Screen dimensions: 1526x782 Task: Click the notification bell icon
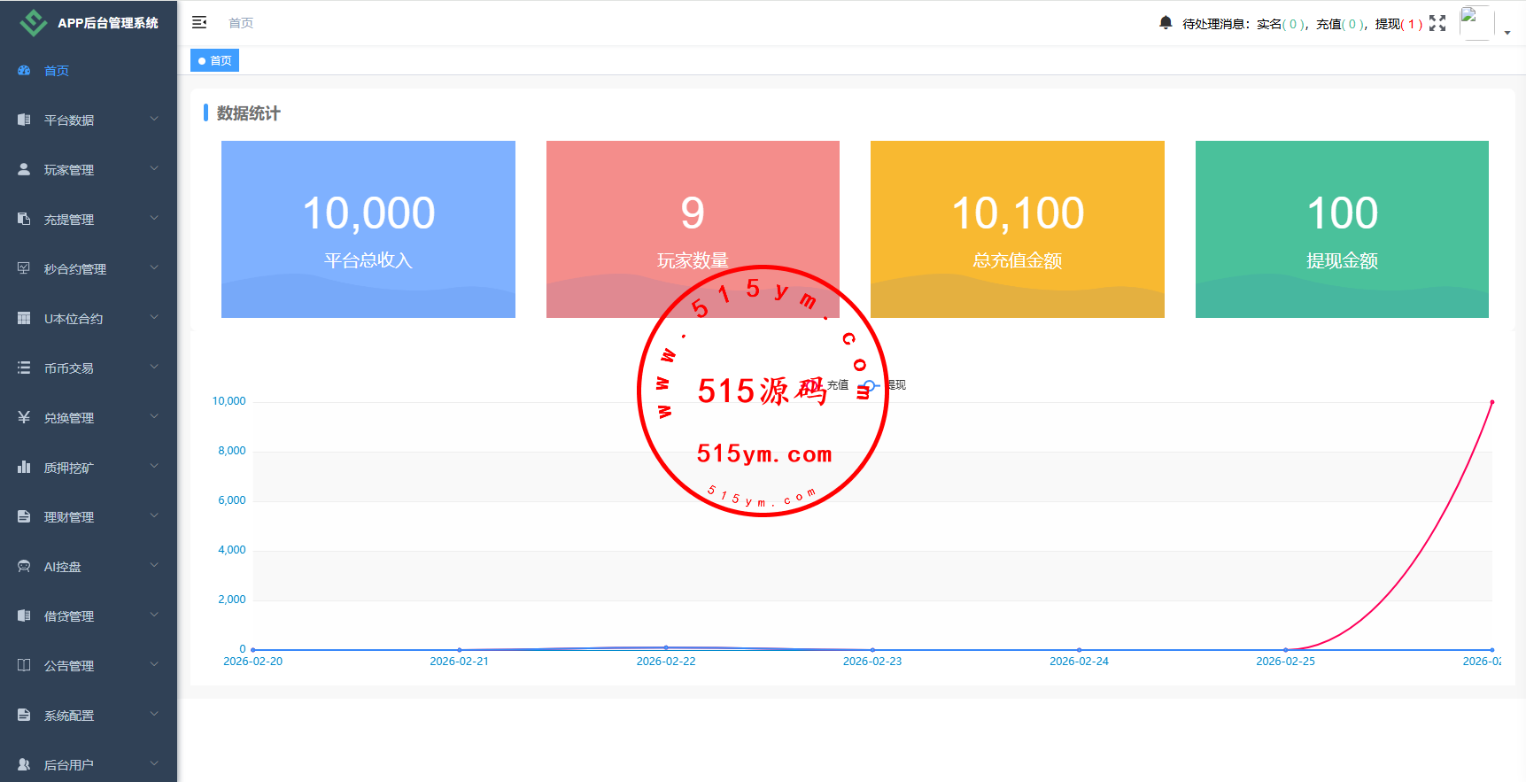point(1166,22)
